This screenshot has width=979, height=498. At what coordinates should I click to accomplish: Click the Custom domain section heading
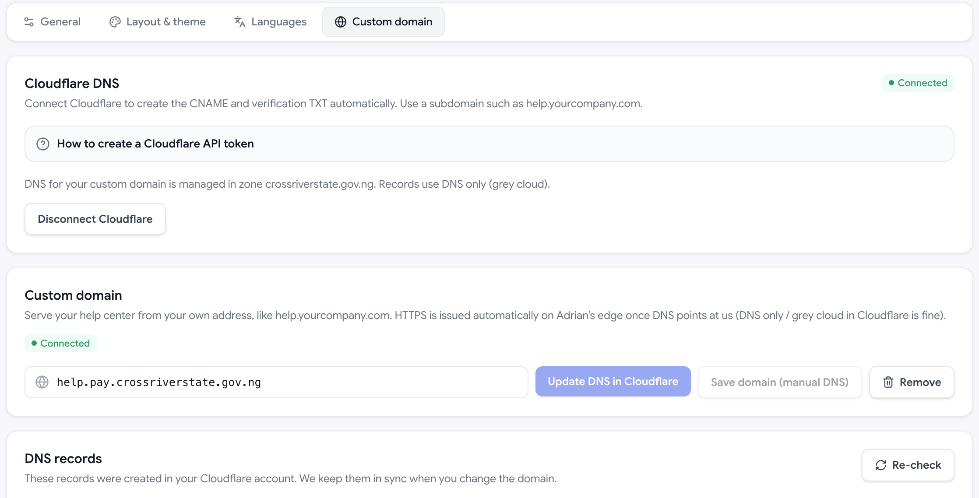73,295
